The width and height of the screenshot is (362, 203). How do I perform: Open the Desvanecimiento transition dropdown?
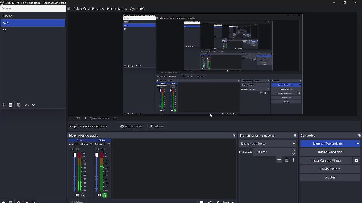click(x=268, y=144)
